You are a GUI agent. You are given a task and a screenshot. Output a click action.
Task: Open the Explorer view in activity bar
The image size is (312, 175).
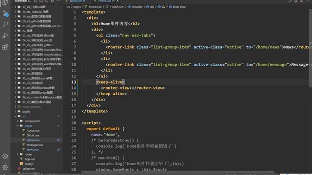pos(5,2)
